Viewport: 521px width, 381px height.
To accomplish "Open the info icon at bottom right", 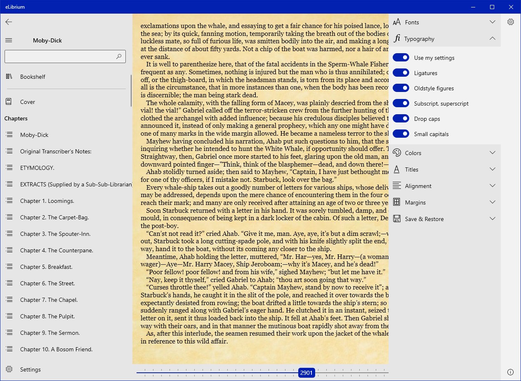I will pyautogui.click(x=511, y=372).
